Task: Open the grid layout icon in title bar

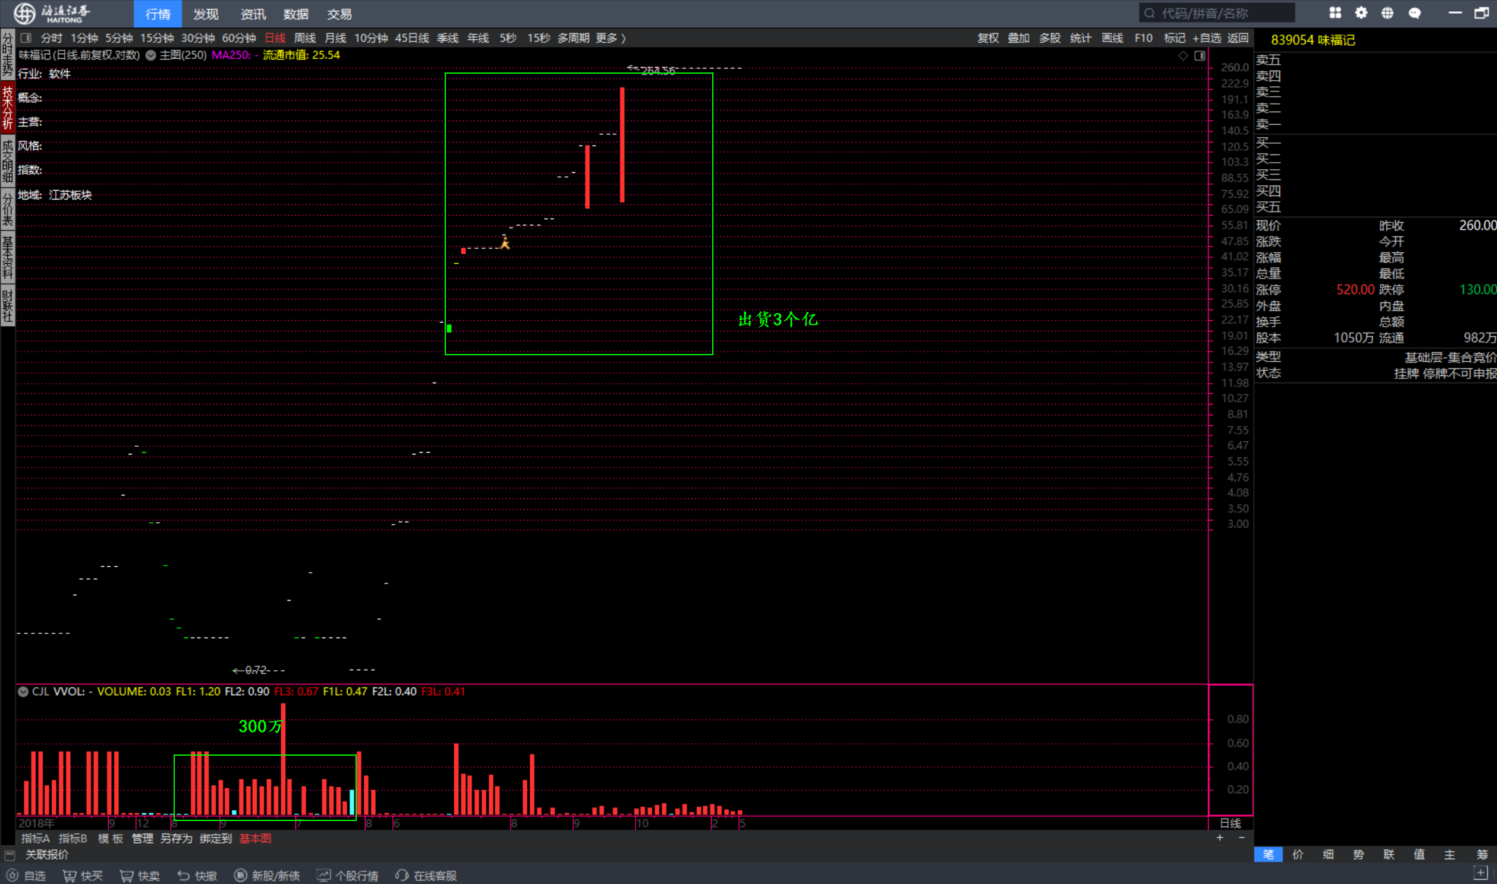Action: pos(1335,13)
